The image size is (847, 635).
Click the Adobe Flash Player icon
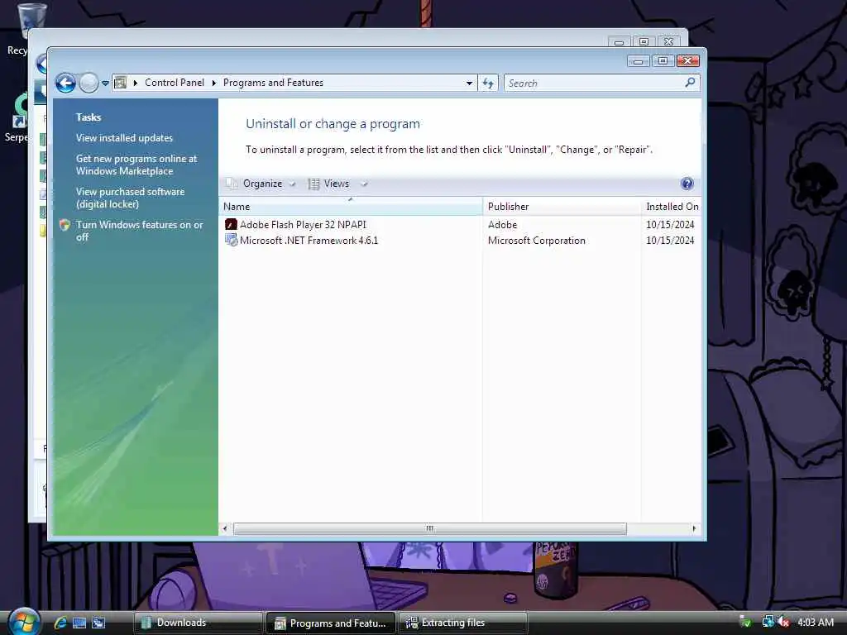[x=231, y=225]
